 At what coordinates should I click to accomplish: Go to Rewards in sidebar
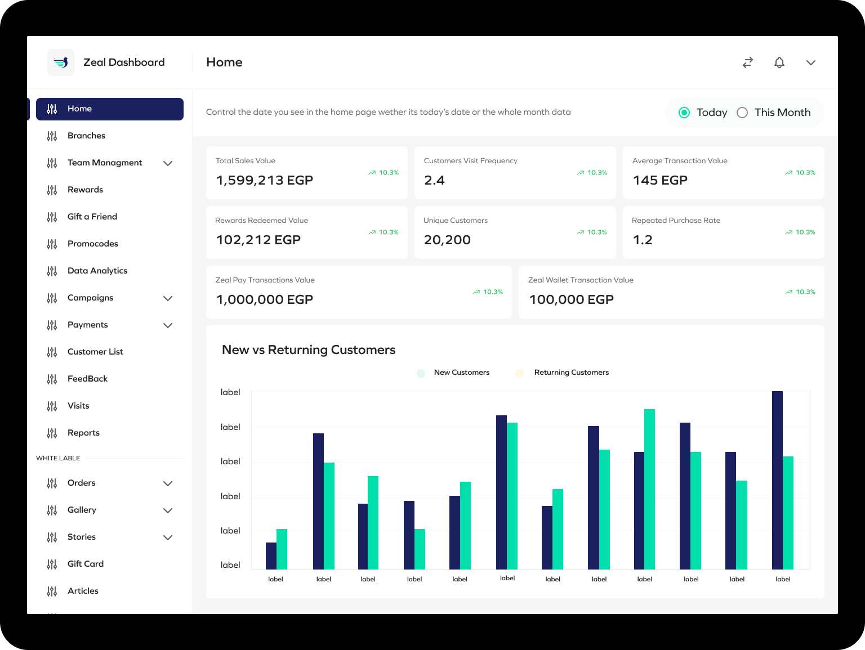(x=110, y=190)
